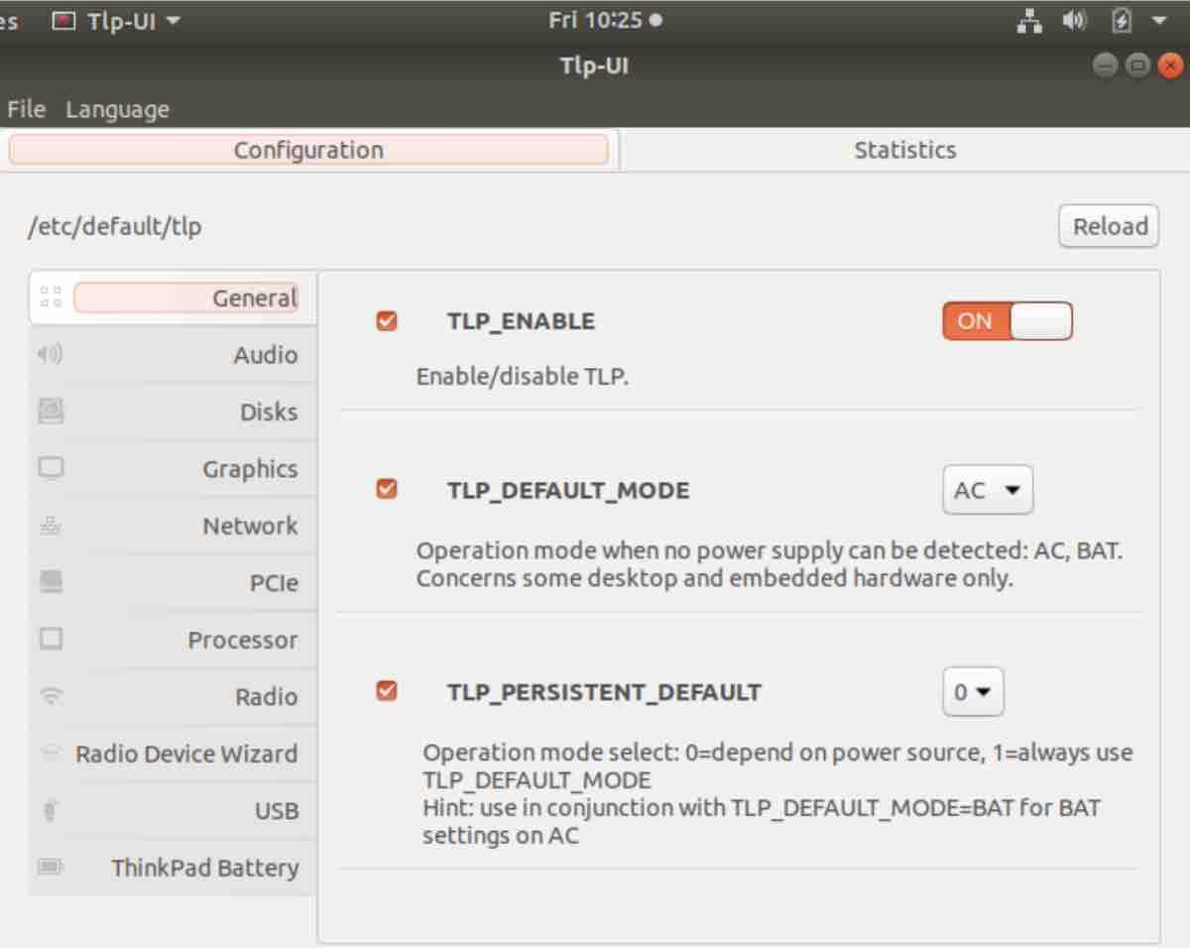The width and height of the screenshot is (1190, 948).
Task: Click the Reload button
Action: (x=1110, y=226)
